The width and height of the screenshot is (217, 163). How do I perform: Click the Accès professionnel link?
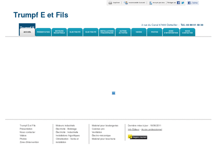[x=152, y=130]
